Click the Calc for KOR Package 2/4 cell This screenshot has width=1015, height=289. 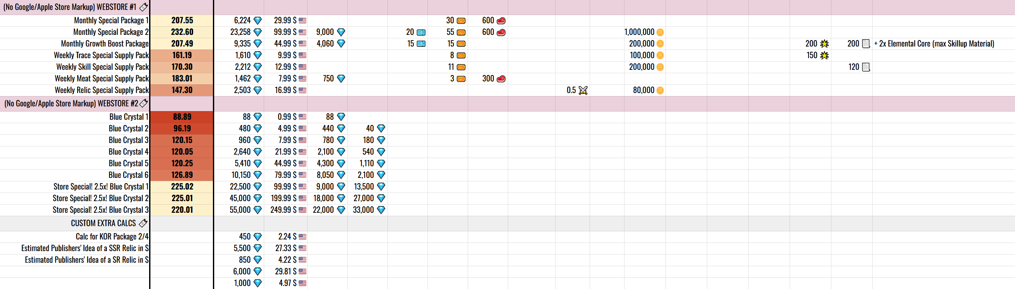(x=112, y=236)
